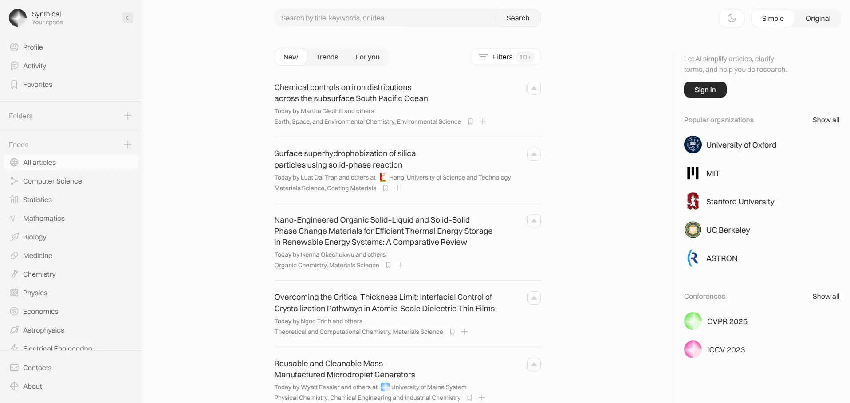Viewport: 850px width, 403px height.
Task: Open the CVPR 2025 green conference icon
Action: click(x=693, y=321)
